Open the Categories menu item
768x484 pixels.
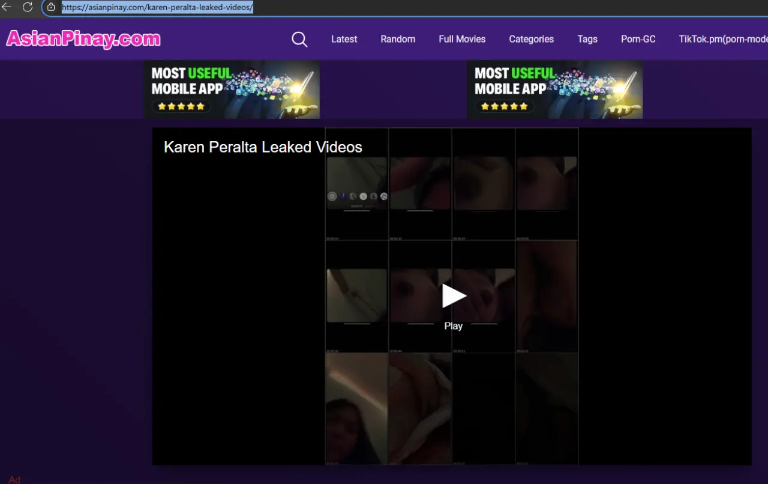click(x=531, y=39)
